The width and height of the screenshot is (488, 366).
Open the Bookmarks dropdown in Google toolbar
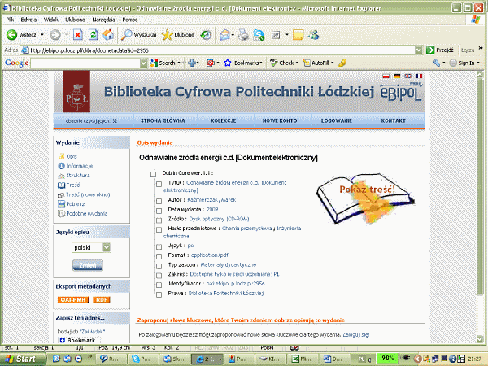click(x=261, y=63)
